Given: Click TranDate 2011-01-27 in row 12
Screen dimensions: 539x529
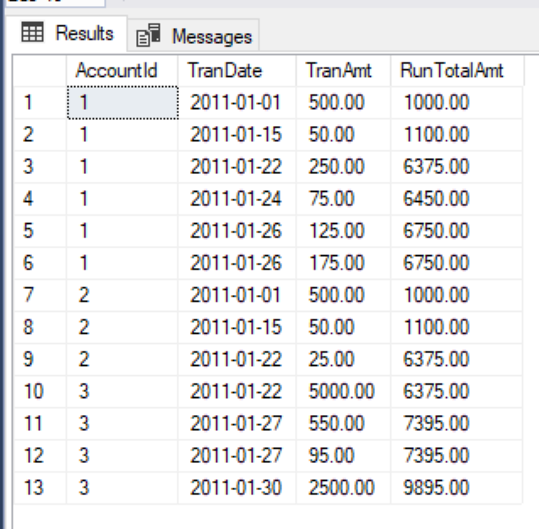Looking at the screenshot, I should [x=237, y=455].
